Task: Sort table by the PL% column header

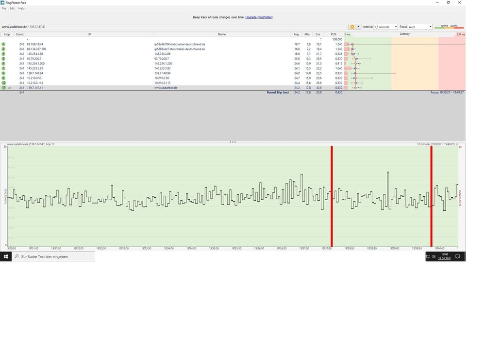Action: pos(334,34)
